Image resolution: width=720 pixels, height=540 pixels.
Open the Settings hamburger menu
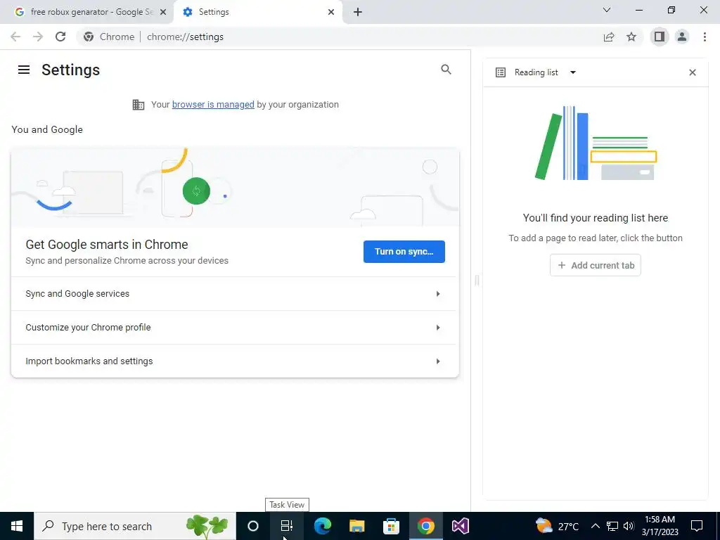click(24, 70)
